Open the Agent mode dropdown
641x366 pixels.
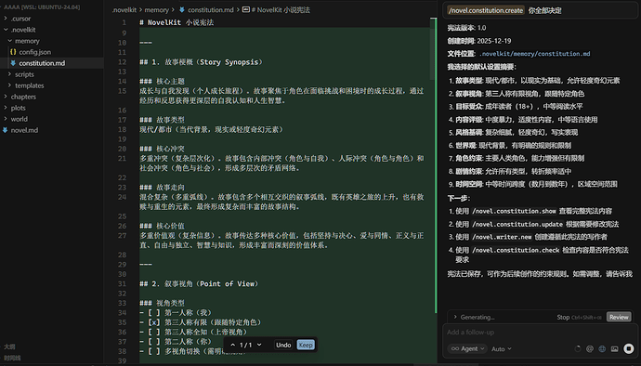(x=466, y=348)
